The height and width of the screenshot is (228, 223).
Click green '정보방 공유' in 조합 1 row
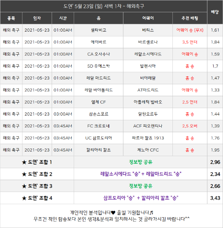click(140, 162)
